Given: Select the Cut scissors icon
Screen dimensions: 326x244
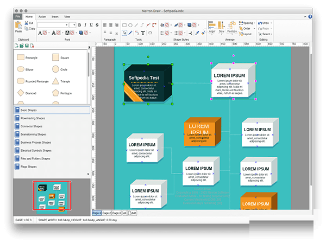Looking at the screenshot, I should pos(25,23).
